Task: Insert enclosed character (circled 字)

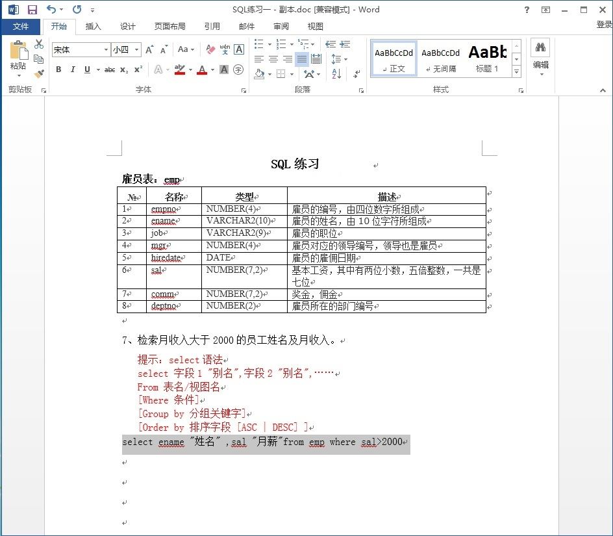Action: pos(238,70)
